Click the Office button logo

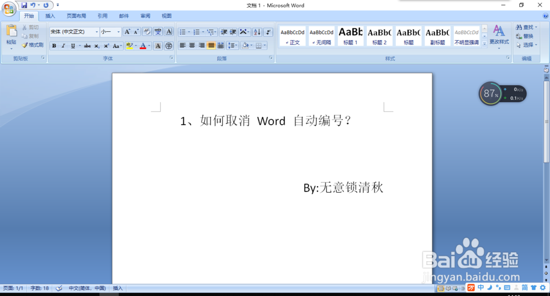tap(9, 8)
